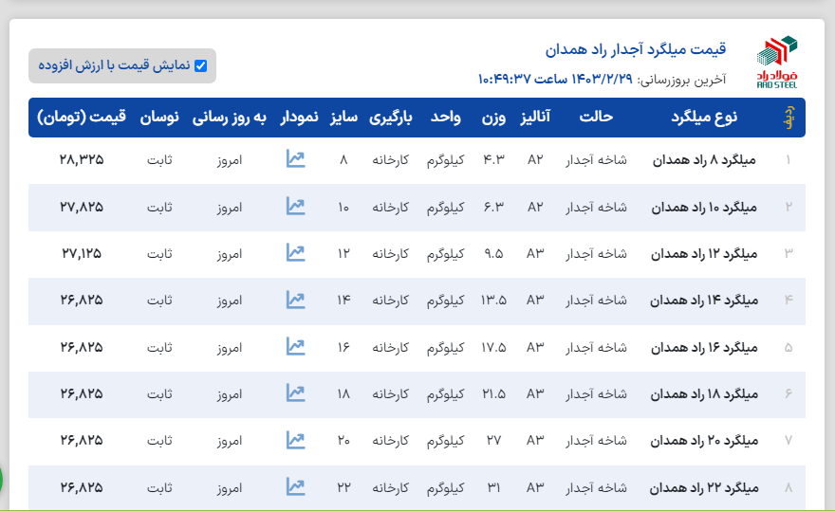The image size is (835, 511).
Task: Open chart icon for میلگرد 16 راد همدان
Action: [x=295, y=347]
